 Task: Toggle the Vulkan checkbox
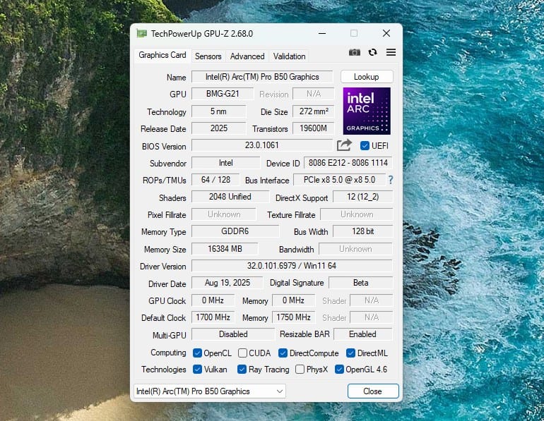[197, 369]
